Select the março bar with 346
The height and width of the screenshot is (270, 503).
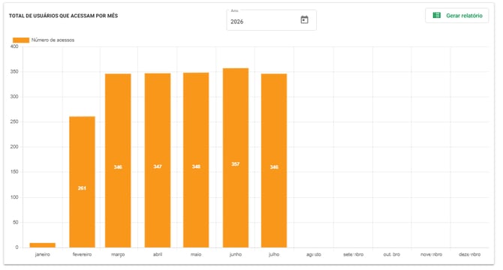click(x=118, y=160)
